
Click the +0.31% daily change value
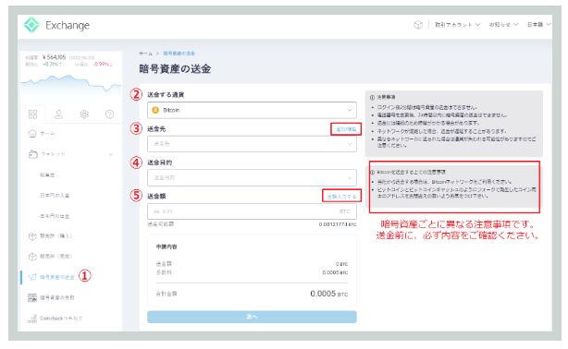coord(52,65)
